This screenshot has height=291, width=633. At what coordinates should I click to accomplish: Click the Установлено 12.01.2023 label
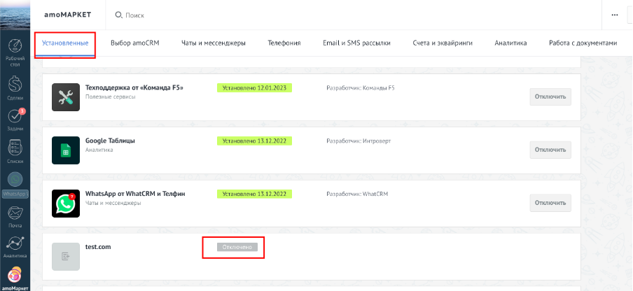pos(254,88)
